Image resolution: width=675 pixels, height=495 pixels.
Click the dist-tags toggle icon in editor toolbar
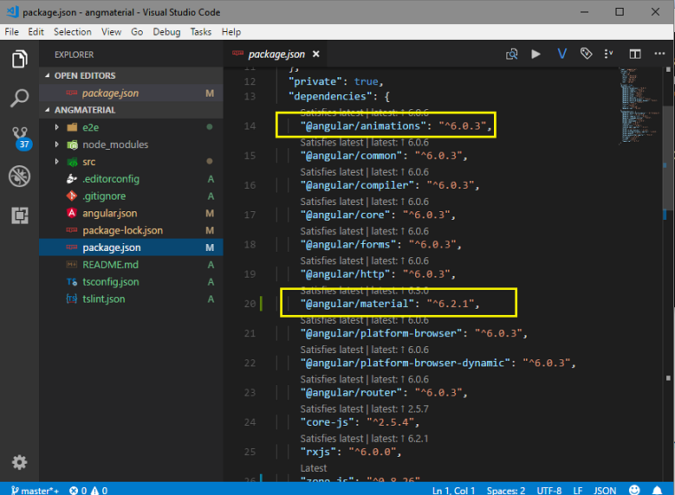pyautogui.click(x=608, y=54)
